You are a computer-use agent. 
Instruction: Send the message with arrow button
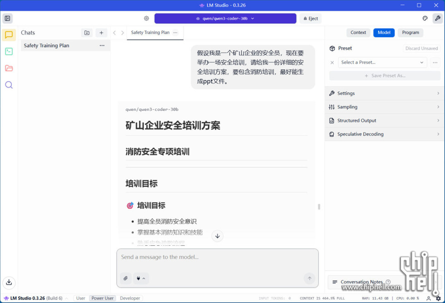point(310,278)
